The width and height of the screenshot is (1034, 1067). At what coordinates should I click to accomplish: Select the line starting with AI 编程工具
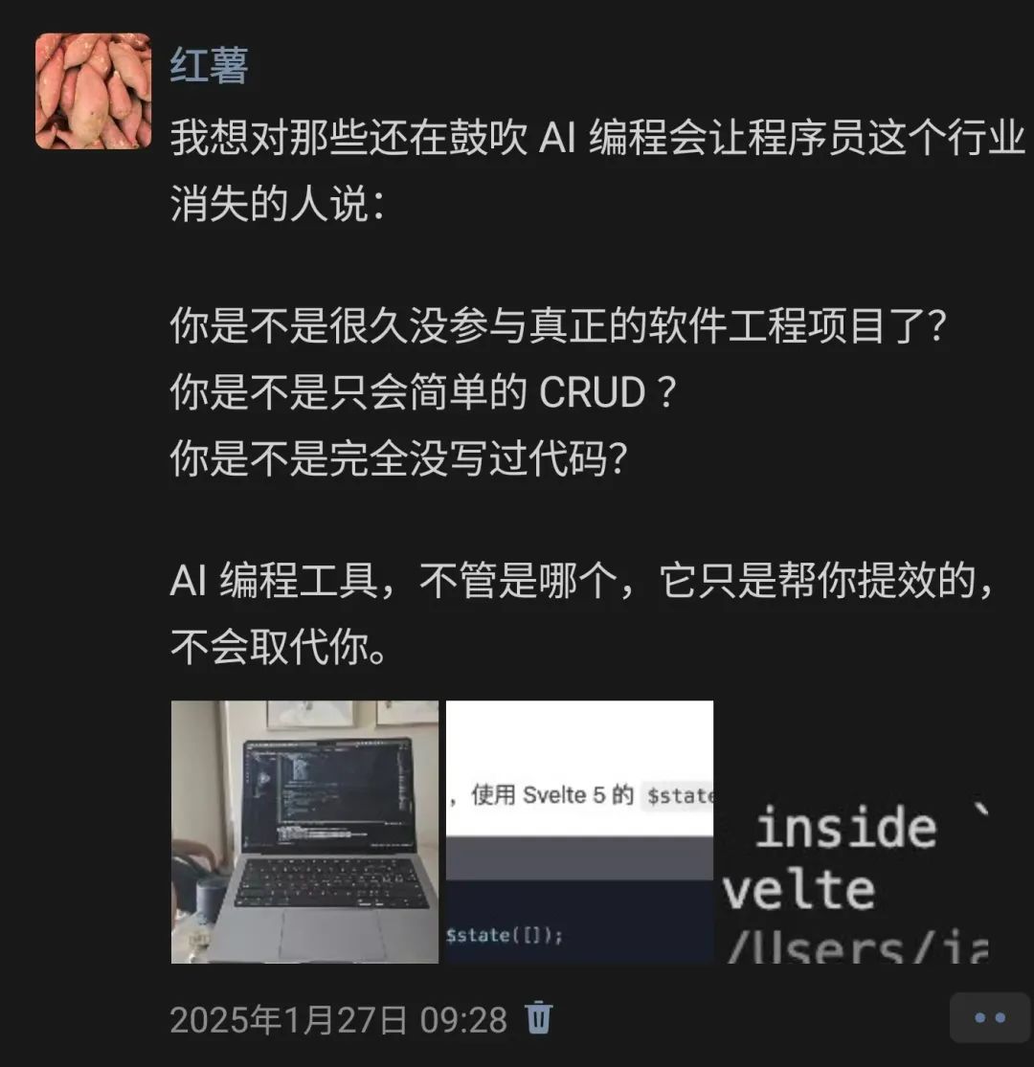point(581,581)
